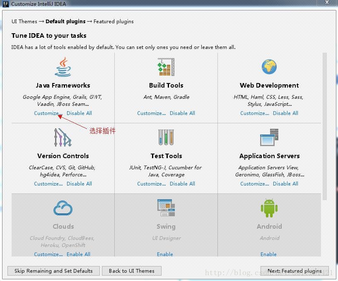This screenshot has height=281, width=338.
Task: Click the 'UI Designer' description text
Action: [x=167, y=238]
